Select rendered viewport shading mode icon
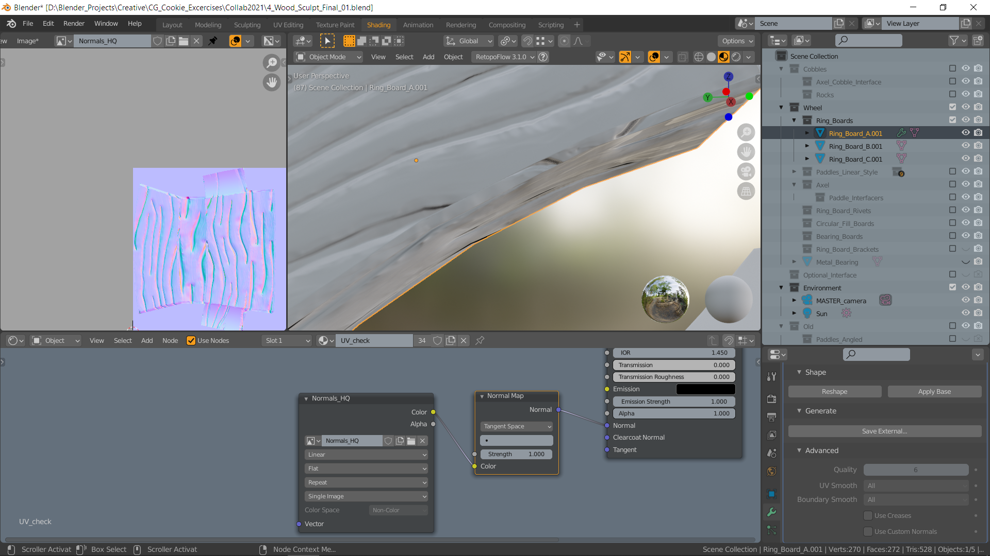This screenshot has width=990, height=556. [736, 57]
